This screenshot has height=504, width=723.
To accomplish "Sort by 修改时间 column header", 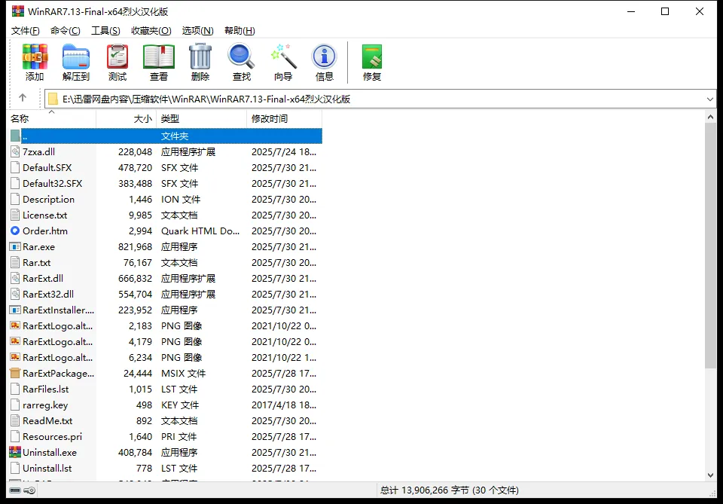I will tap(285, 119).
